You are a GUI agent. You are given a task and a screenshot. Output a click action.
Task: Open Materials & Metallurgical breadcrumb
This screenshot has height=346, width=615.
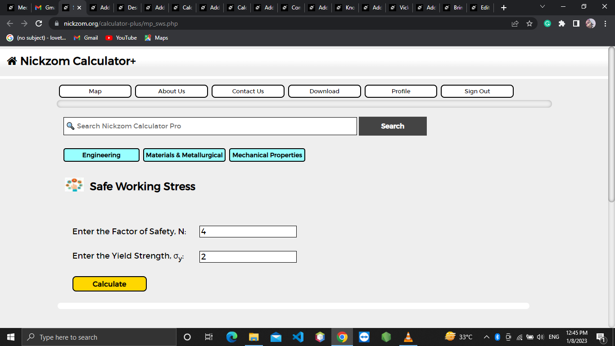click(x=184, y=155)
